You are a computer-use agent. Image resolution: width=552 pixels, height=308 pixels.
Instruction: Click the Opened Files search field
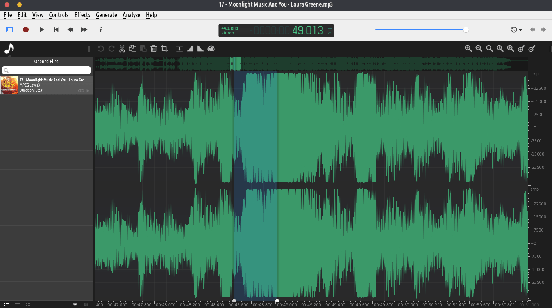(46, 70)
